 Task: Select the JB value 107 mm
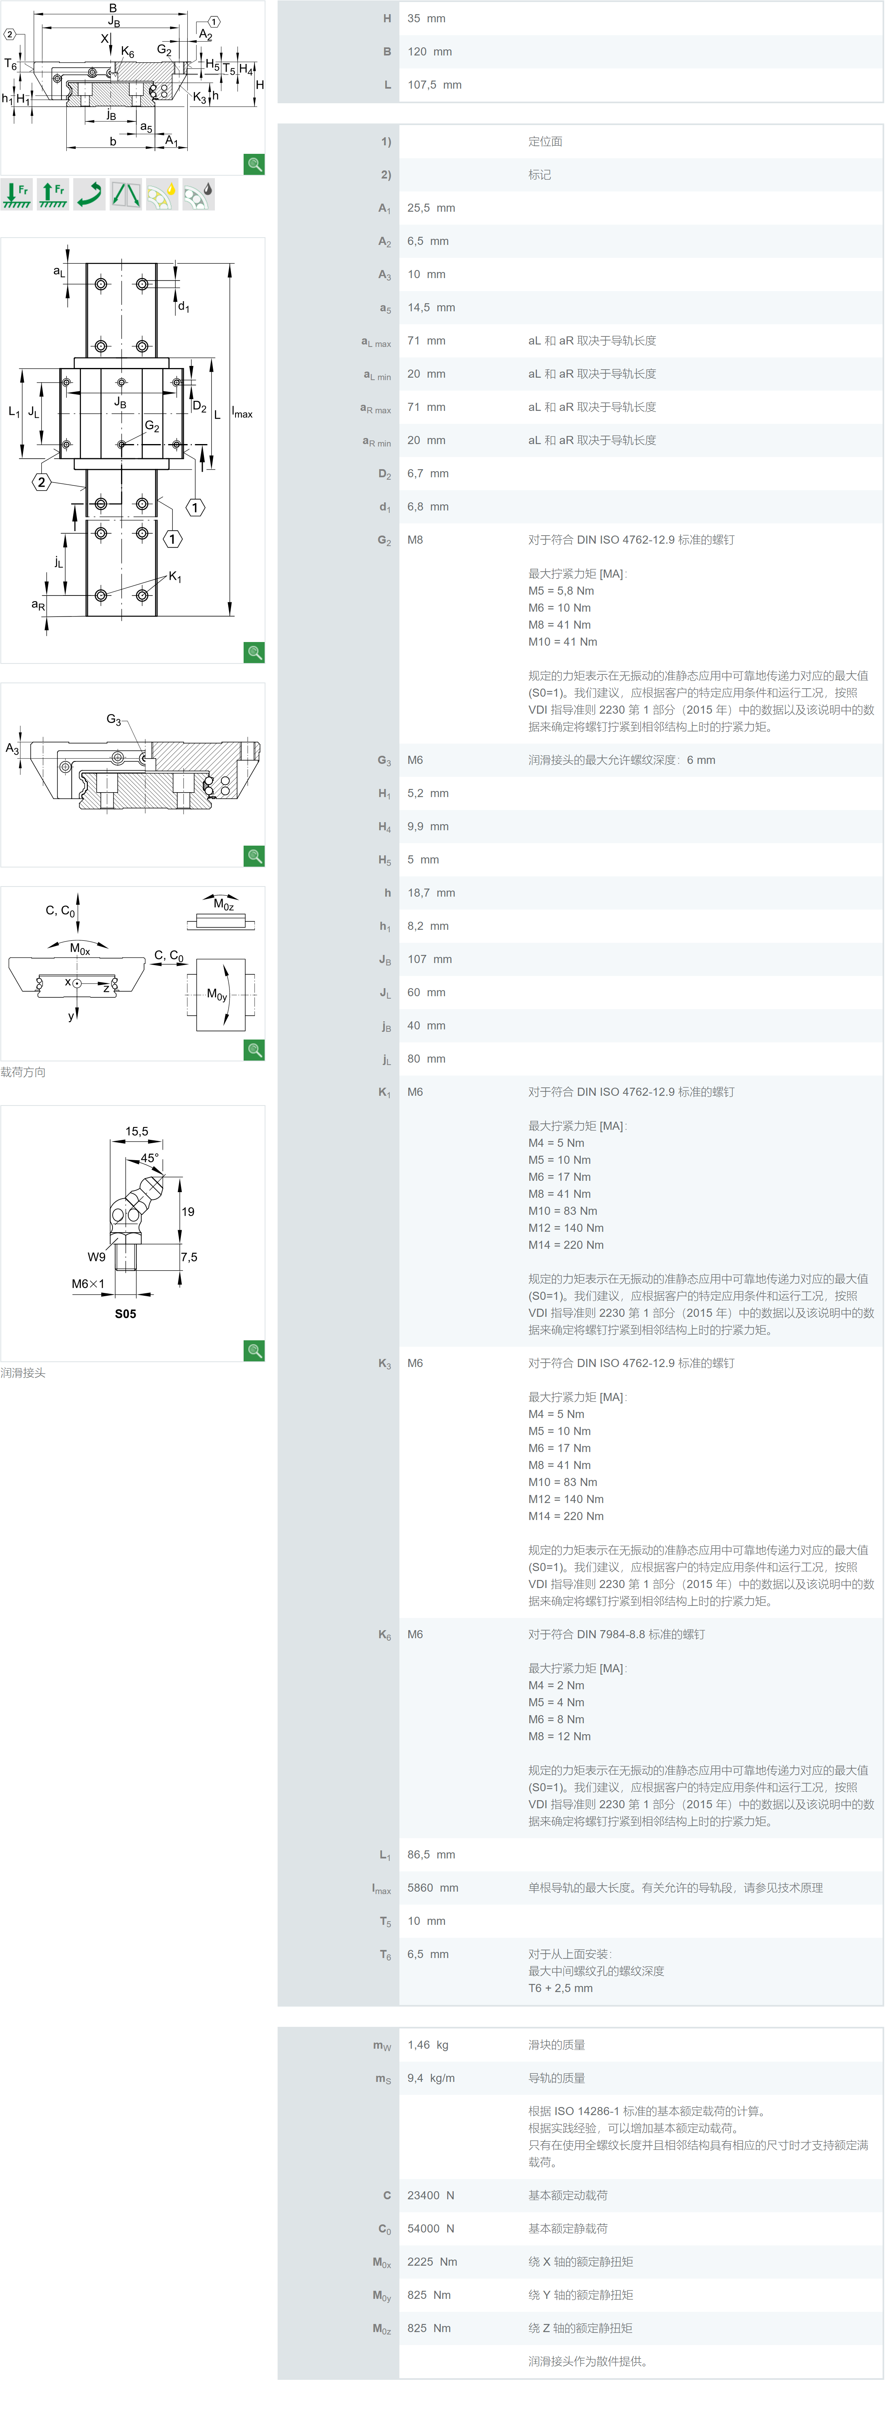(x=429, y=959)
